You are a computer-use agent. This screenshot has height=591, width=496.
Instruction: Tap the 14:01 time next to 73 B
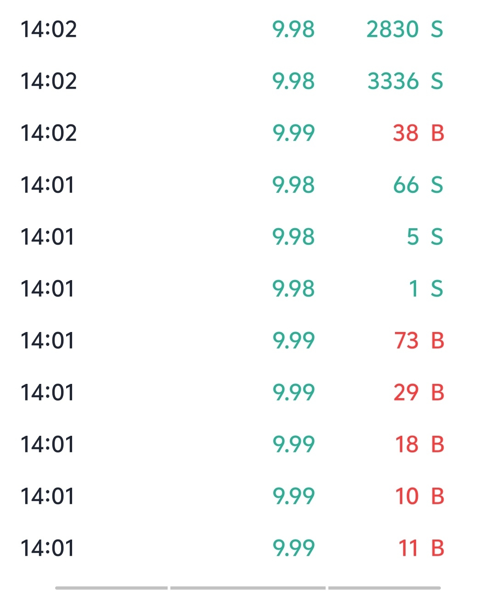(x=47, y=341)
